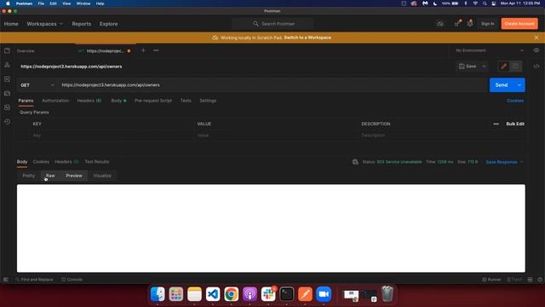Click the Sign In button
This screenshot has width=545, height=307.
pyautogui.click(x=488, y=24)
